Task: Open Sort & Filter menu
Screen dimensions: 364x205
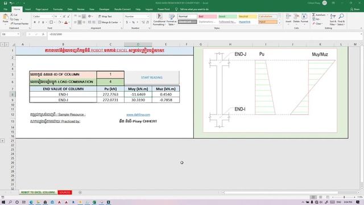Action: 333,19
